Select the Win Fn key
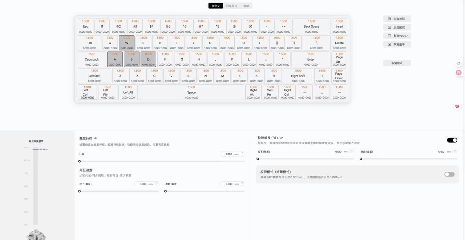465x240 pixels. [270, 92]
